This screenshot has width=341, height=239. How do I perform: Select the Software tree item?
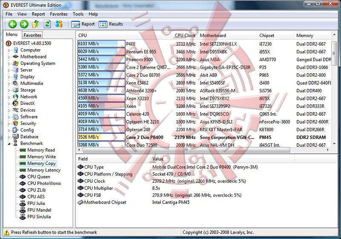(29, 117)
